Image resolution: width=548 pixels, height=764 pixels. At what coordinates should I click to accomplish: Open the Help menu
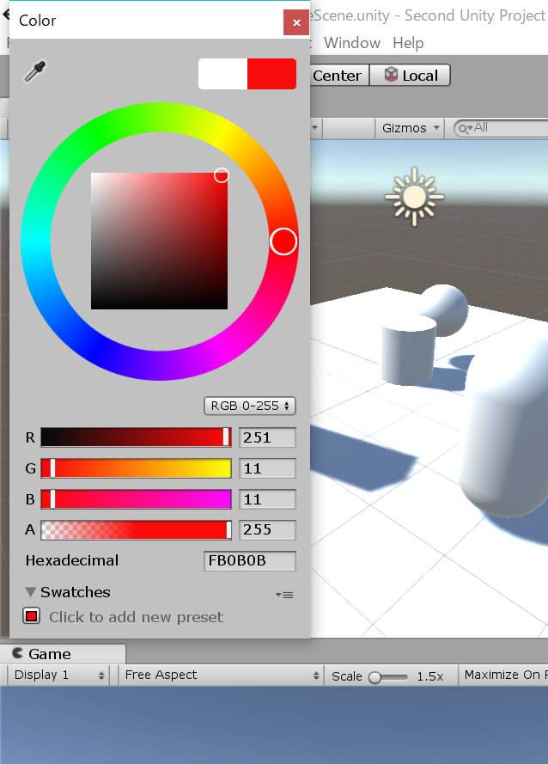pyautogui.click(x=408, y=43)
